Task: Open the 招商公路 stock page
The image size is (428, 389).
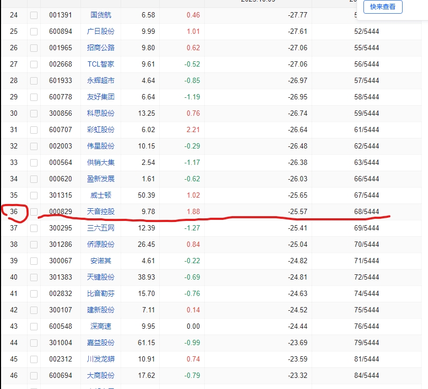Action: tap(101, 48)
